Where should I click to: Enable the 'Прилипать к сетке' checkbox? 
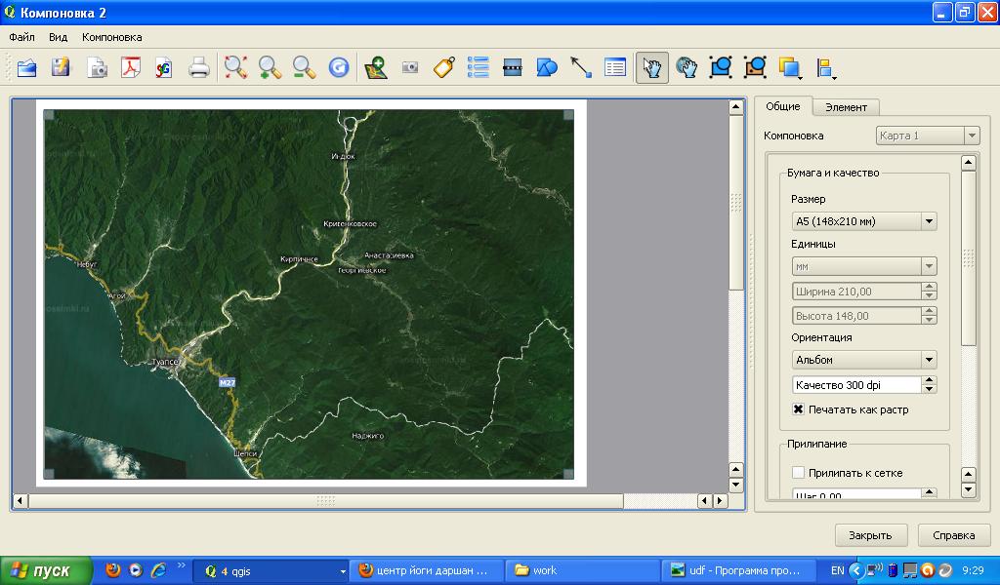(798, 473)
